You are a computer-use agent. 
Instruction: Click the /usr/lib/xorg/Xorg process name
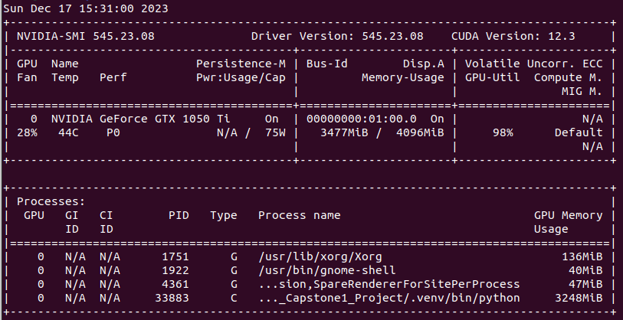320,256
